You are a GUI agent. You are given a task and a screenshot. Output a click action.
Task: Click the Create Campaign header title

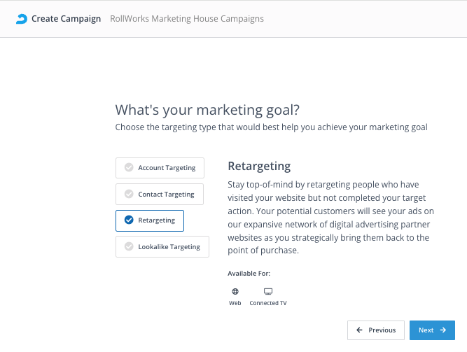tap(66, 19)
